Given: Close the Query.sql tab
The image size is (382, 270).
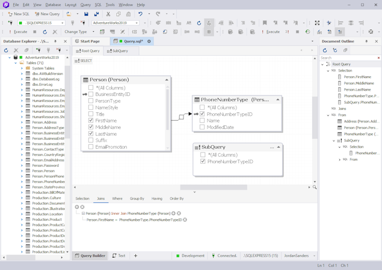Looking at the screenshot, I should tap(149, 41).
